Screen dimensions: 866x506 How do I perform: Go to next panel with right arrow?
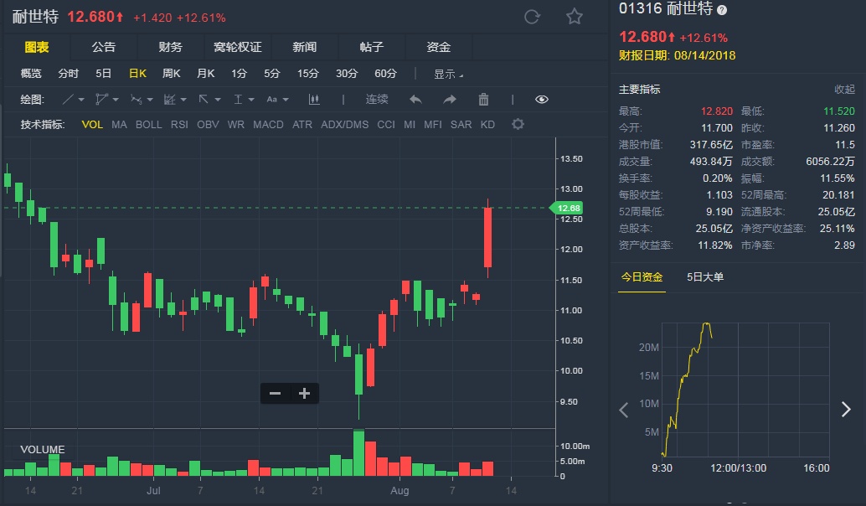pos(846,410)
